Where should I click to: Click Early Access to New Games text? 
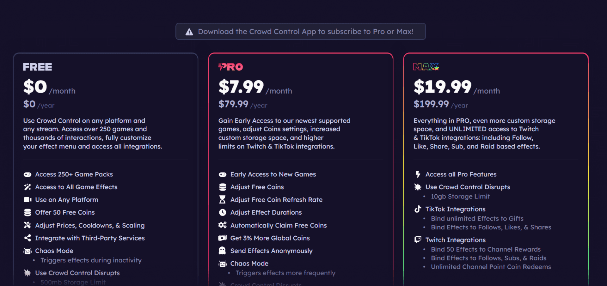(x=273, y=174)
